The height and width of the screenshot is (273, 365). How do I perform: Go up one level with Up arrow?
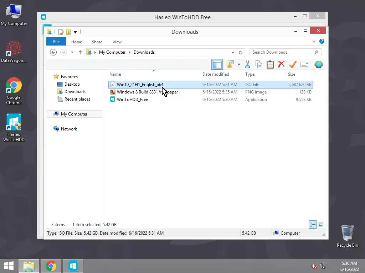tap(80, 52)
